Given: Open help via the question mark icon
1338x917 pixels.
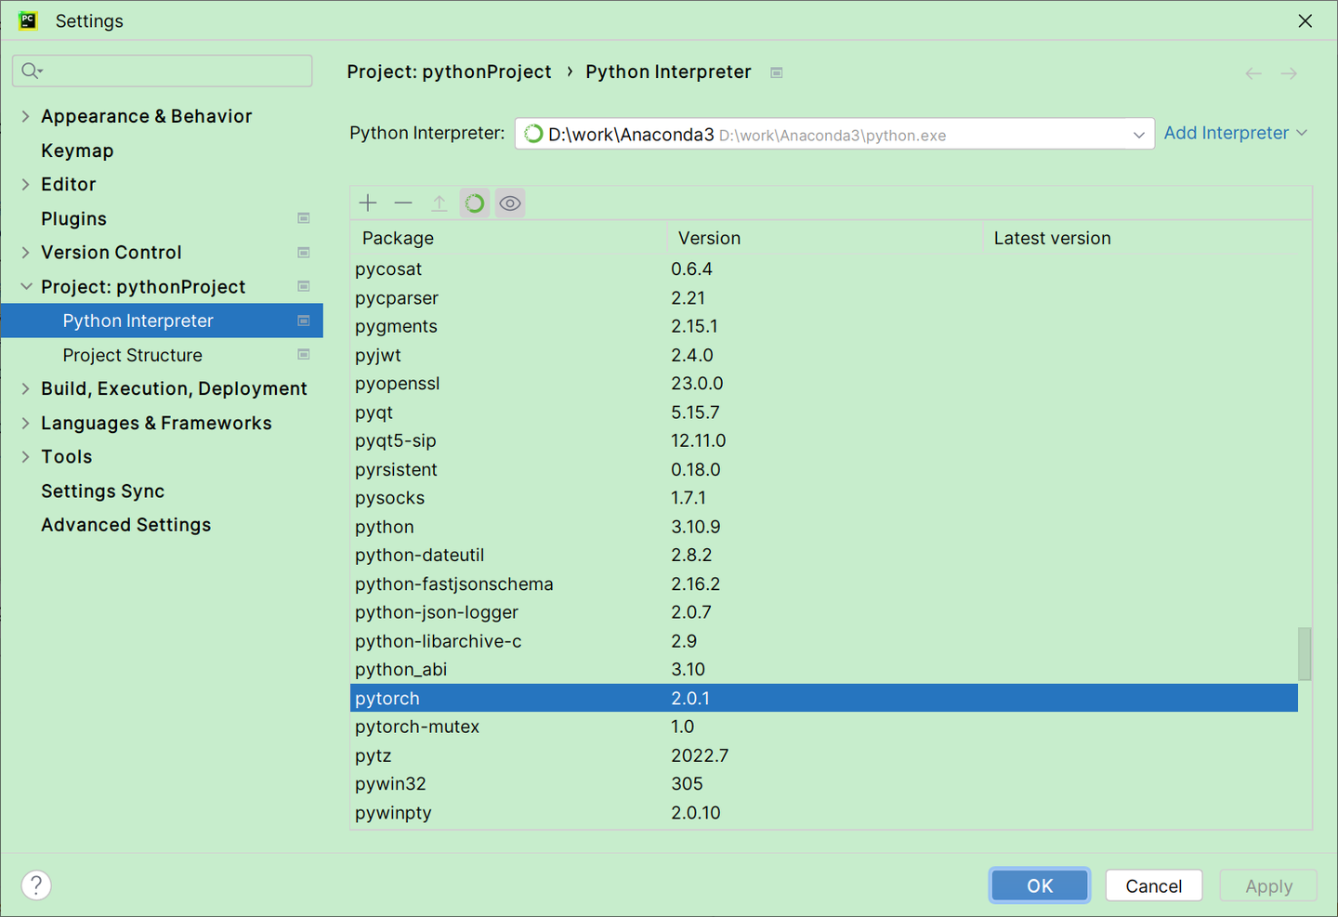Looking at the screenshot, I should coord(35,884).
